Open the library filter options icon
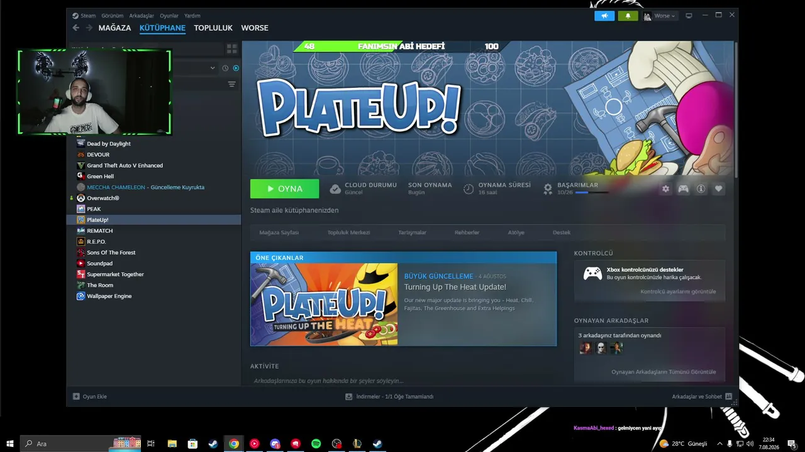The width and height of the screenshot is (805, 452). (231, 84)
